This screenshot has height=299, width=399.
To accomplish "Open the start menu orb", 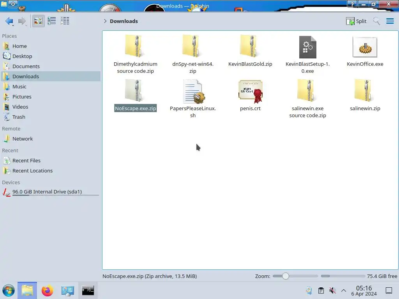I will pyautogui.click(x=9, y=290).
